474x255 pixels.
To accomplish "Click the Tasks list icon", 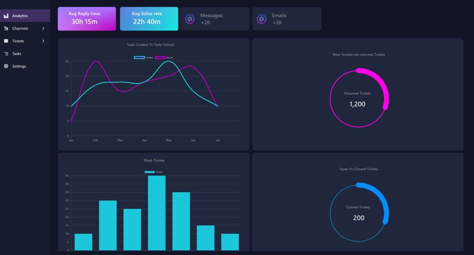I will pyautogui.click(x=6, y=53).
